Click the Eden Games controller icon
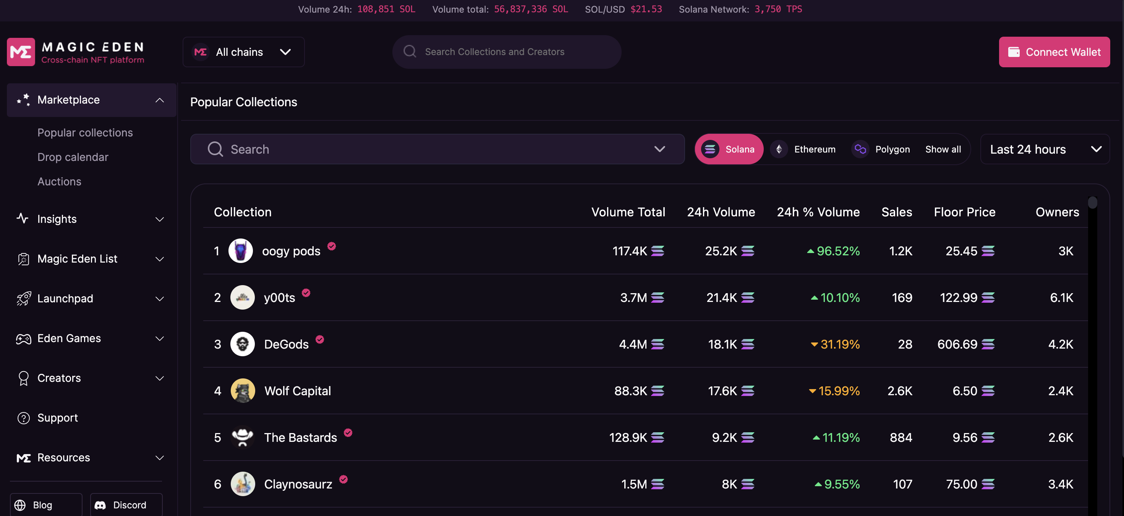This screenshot has height=516, width=1124. click(24, 339)
